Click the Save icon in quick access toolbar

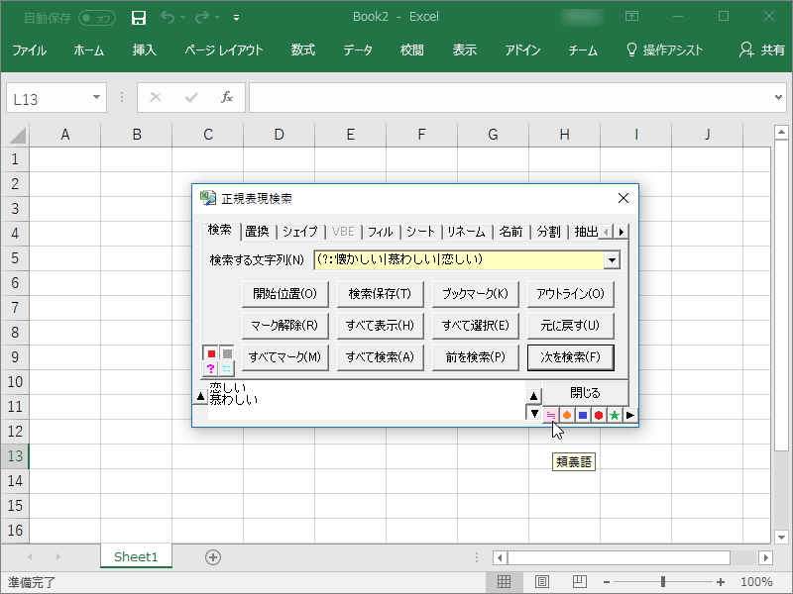(138, 18)
